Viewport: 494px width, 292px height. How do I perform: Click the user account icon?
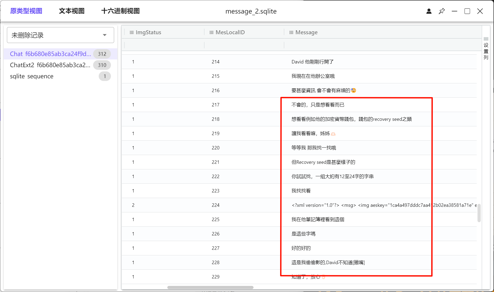coord(429,11)
